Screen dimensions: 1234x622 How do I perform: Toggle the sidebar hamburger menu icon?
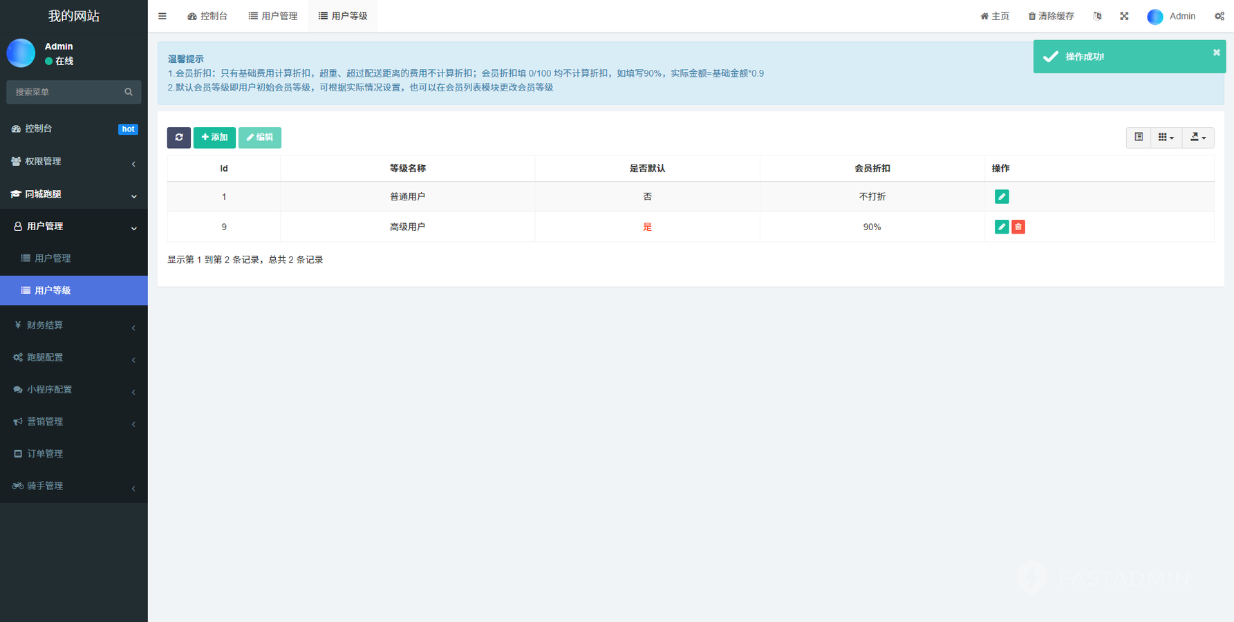[162, 16]
